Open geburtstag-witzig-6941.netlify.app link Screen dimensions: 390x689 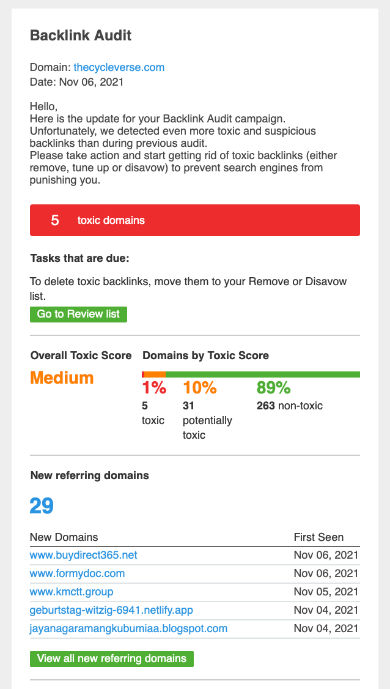[x=111, y=610]
